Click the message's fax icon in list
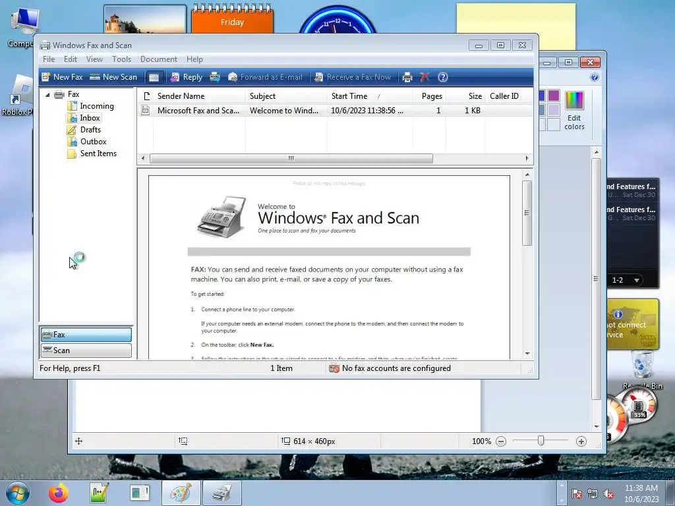 pos(146,111)
